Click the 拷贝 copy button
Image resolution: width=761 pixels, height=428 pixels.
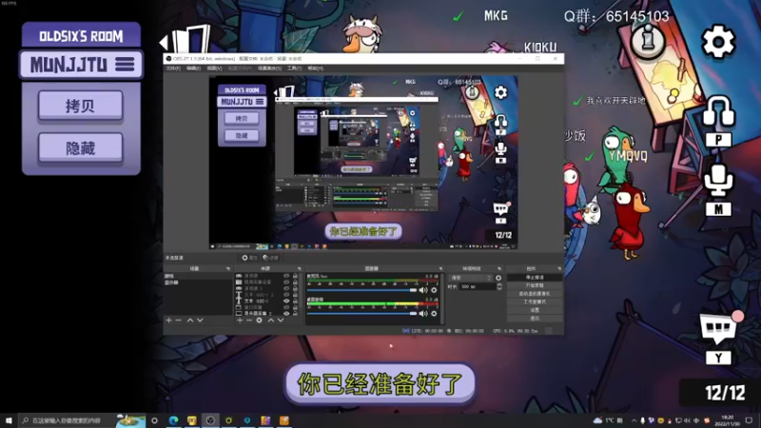pos(81,106)
